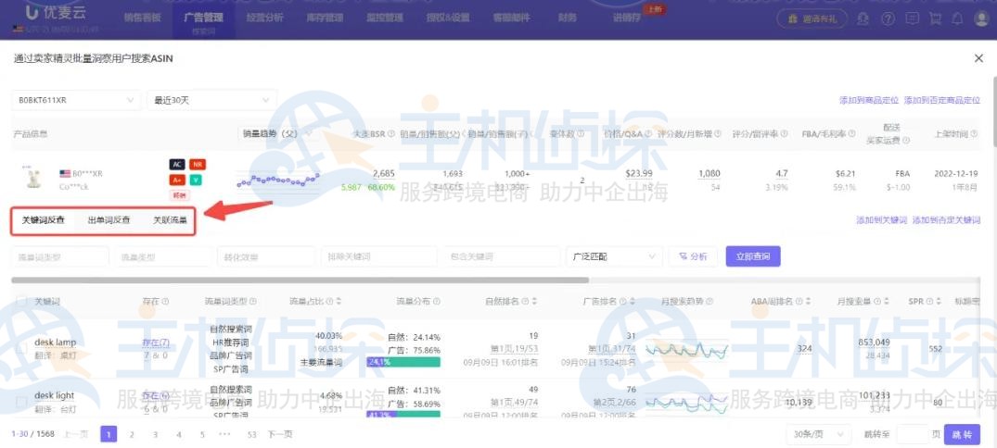Sort by 月搜索量 column arrows
Viewport: 997px width, 448px height.
pyautogui.click(x=885, y=302)
